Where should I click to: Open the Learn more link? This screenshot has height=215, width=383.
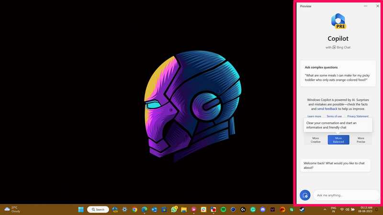pos(314,116)
